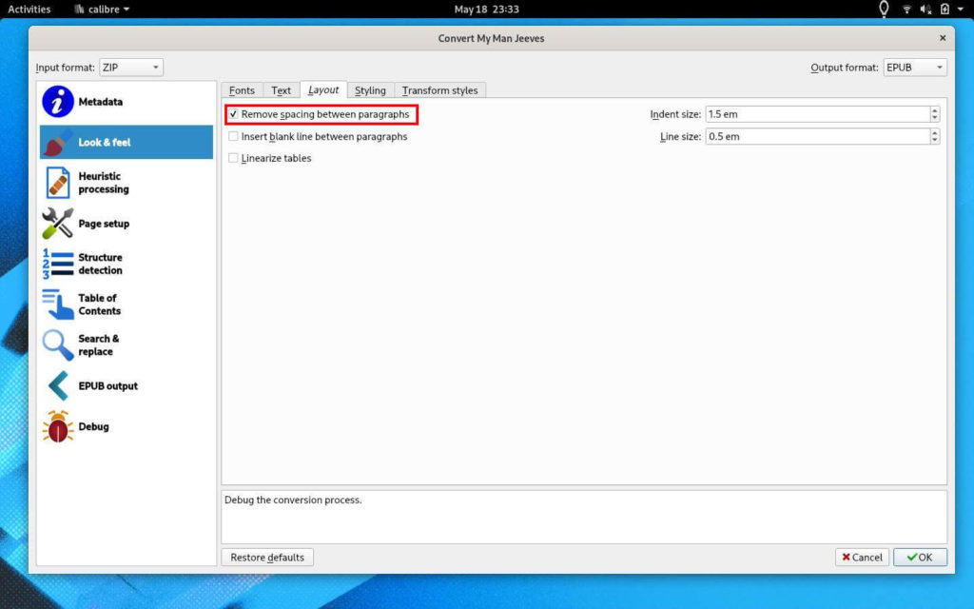Viewport: 974px width, 609px height.
Task: Check the Linearize tables option
Action: coord(234,159)
